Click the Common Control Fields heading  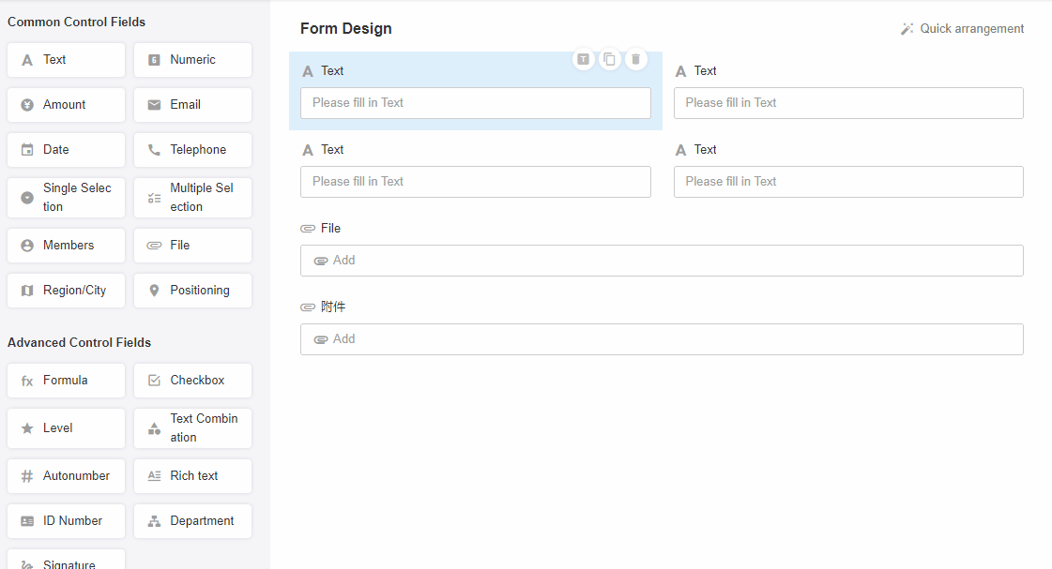pyautogui.click(x=77, y=22)
